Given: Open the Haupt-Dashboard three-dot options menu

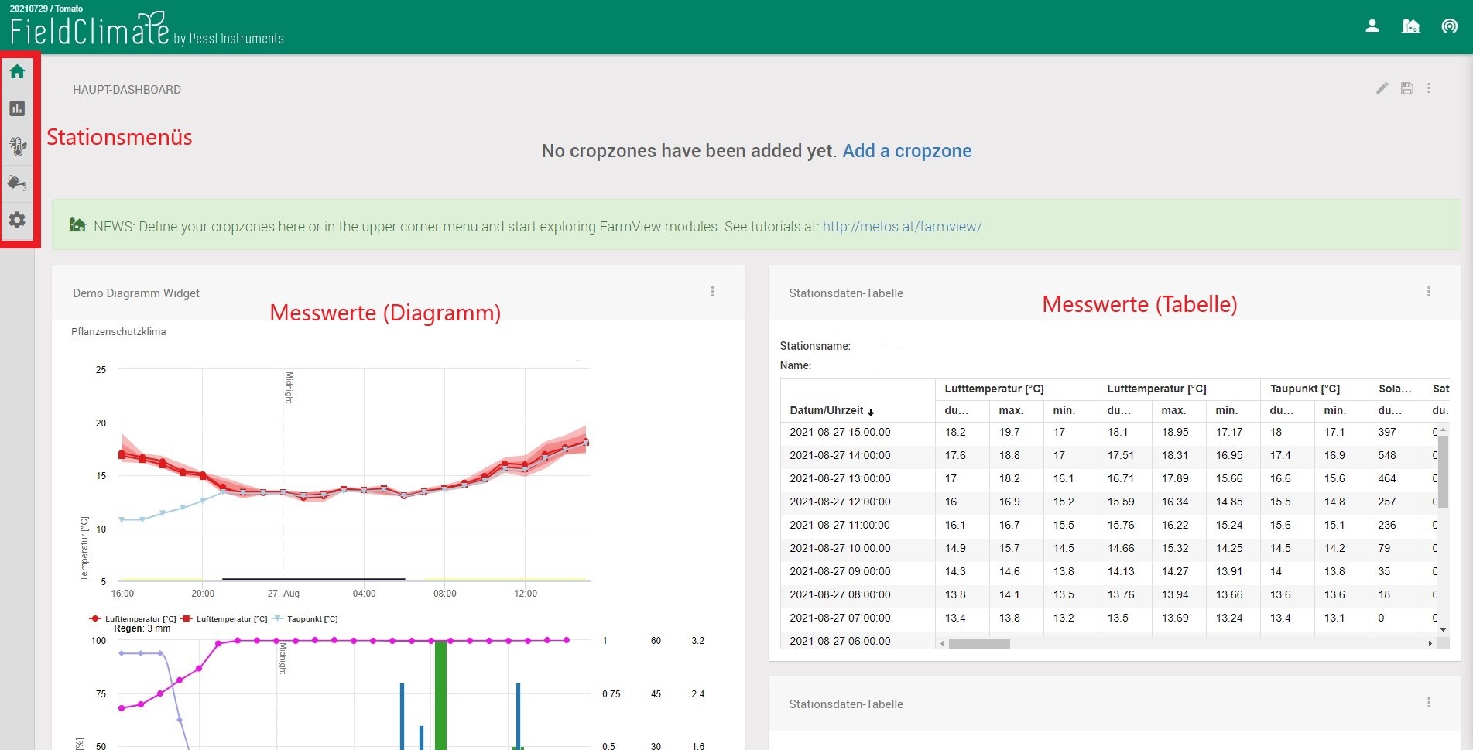Looking at the screenshot, I should [x=1429, y=88].
